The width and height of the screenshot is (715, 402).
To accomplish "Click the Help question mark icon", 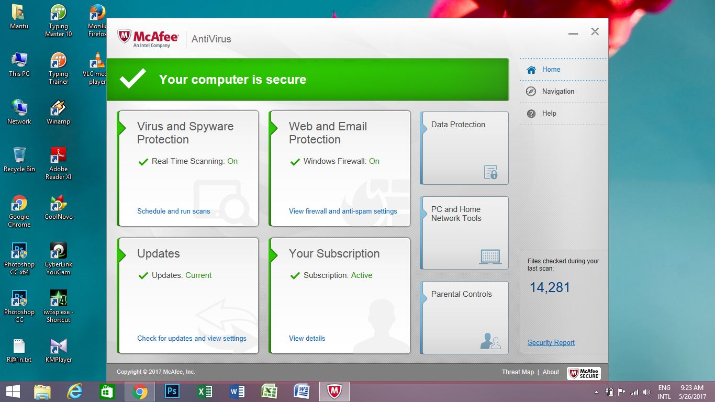I will (x=531, y=114).
